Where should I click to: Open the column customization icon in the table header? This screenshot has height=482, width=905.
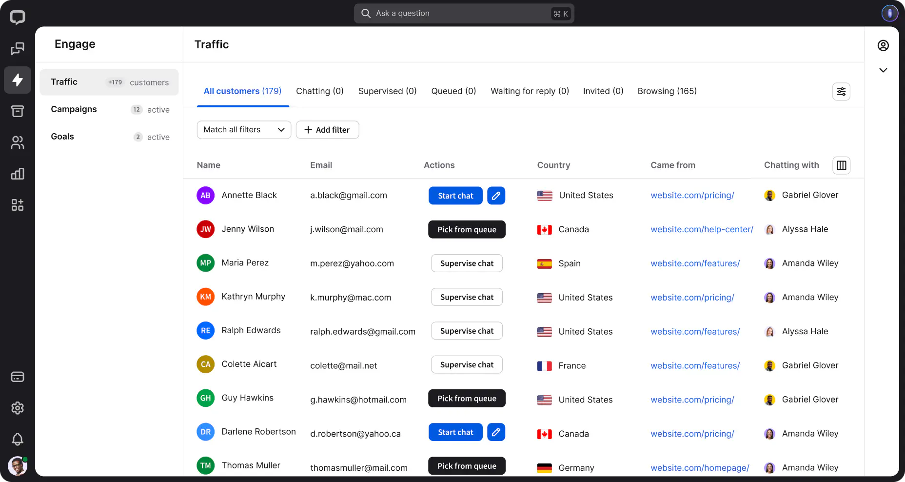(x=841, y=165)
